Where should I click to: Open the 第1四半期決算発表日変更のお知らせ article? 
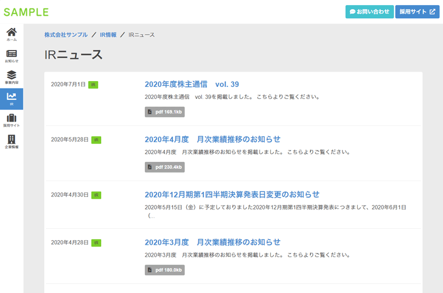[232, 195]
